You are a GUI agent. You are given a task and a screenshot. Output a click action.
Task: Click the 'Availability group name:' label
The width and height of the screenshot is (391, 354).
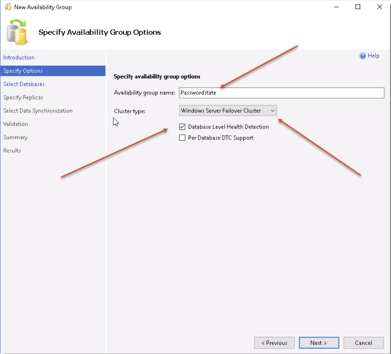click(x=145, y=93)
